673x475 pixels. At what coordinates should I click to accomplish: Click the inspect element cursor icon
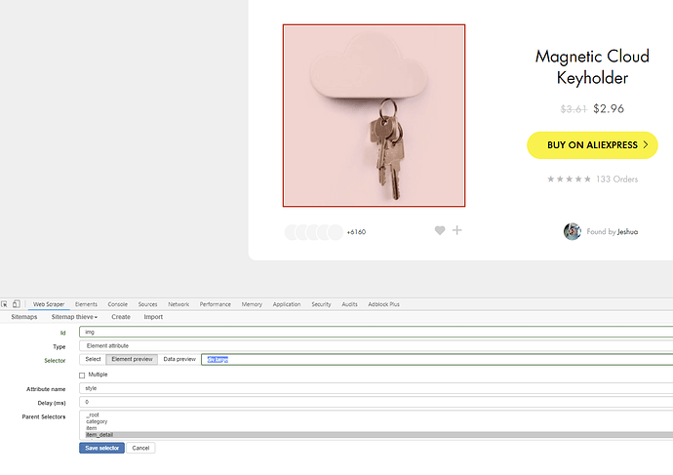tap(5, 304)
